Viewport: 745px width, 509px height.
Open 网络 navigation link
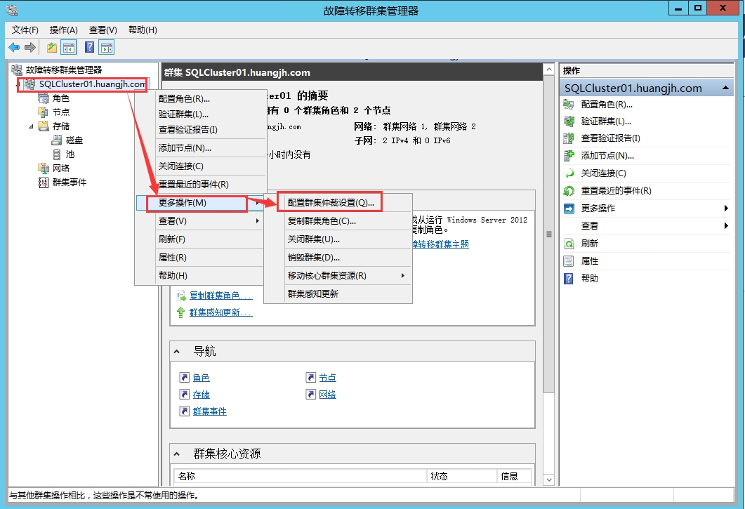click(327, 395)
